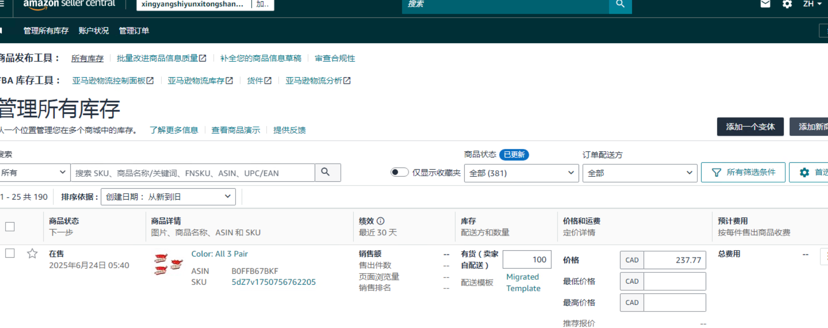Click the performance info circle icon
Viewport: 828px width, 328px height.
coord(380,221)
